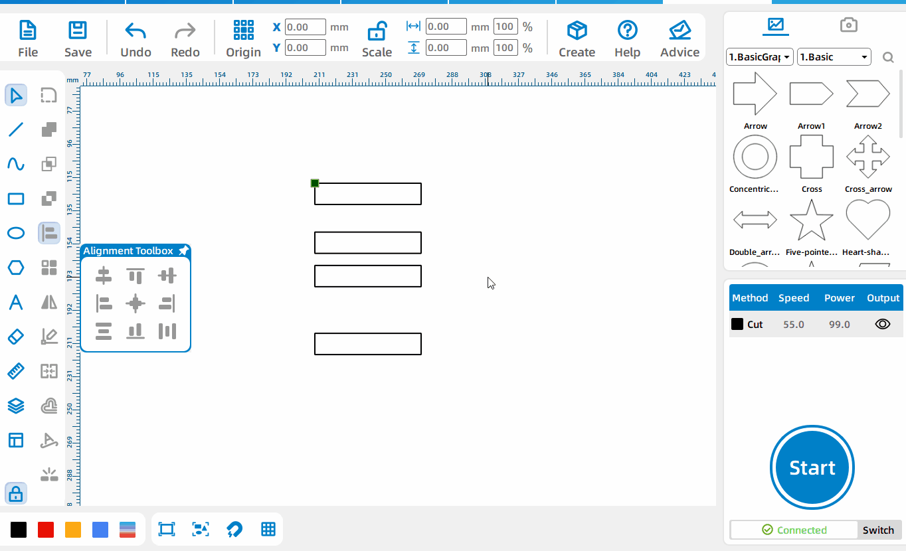The height and width of the screenshot is (551, 906).
Task: Toggle the magnet snapping icon
Action: [x=234, y=529]
